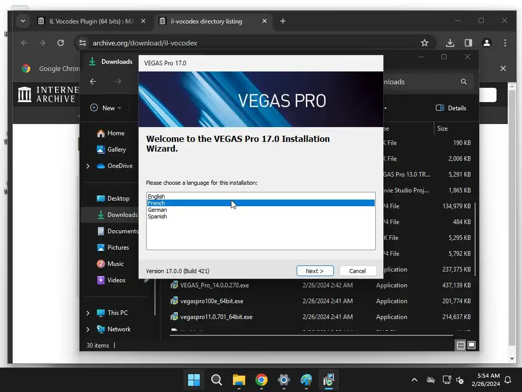The image size is (522, 392).
Task: Open Chrome profile icon
Action: point(487,43)
